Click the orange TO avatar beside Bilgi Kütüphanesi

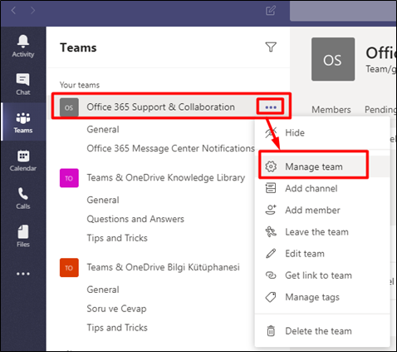coord(69,268)
